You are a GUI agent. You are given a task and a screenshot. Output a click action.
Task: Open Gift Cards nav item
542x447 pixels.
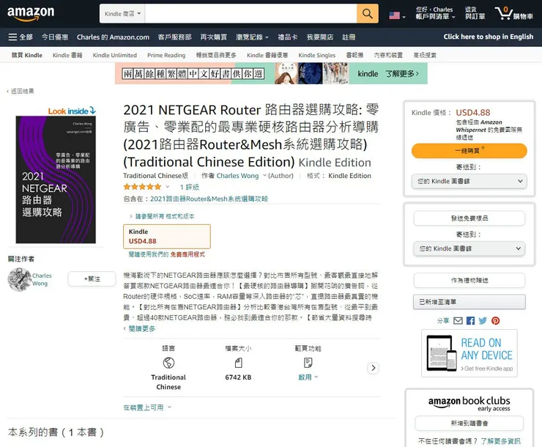coord(288,37)
